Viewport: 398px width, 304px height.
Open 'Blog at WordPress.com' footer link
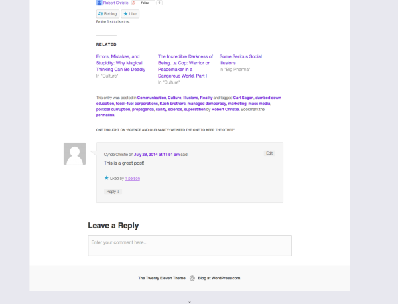tap(219, 278)
